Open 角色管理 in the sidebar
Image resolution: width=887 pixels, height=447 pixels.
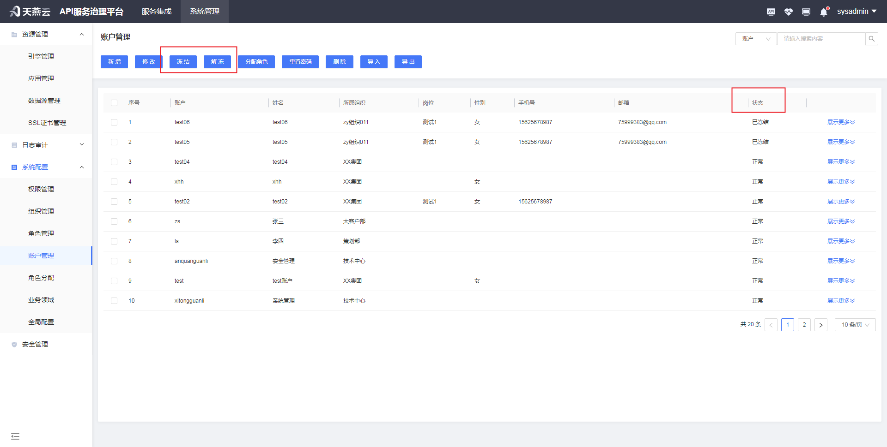click(x=41, y=233)
